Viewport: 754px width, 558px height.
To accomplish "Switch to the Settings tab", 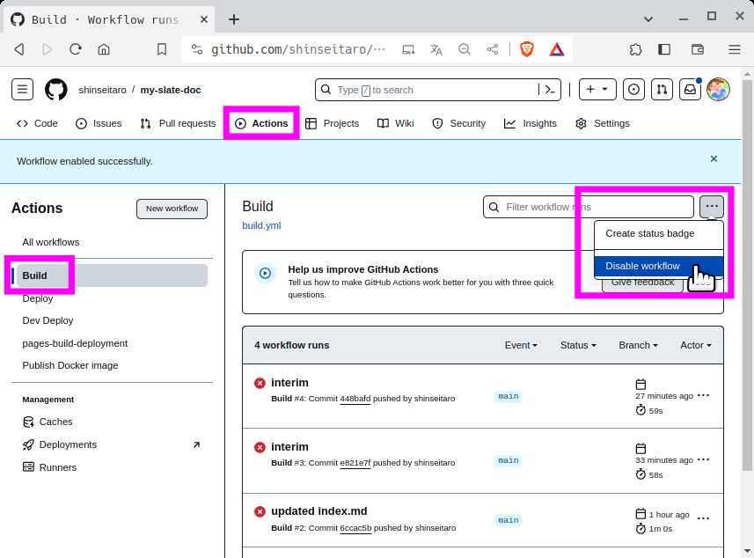I will [603, 123].
